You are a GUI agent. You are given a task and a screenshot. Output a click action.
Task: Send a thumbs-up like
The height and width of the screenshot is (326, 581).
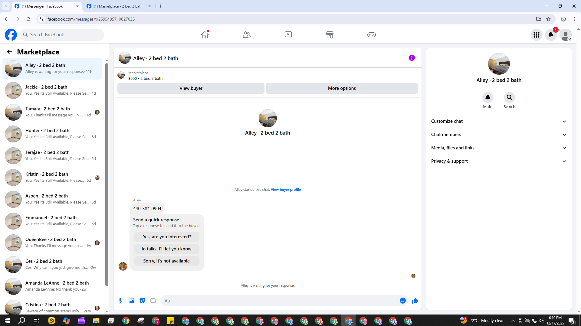click(415, 301)
